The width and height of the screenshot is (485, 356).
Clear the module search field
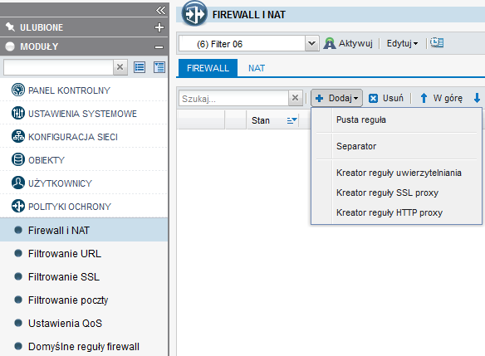[120, 66]
